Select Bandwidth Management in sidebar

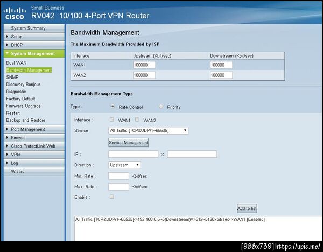pos(29,70)
